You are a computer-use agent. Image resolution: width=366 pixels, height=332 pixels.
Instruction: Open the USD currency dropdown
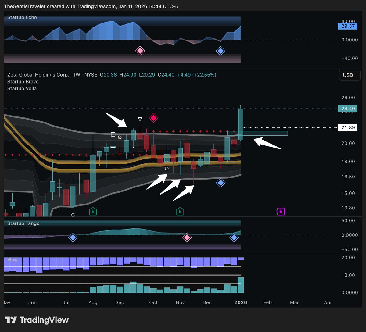coord(350,75)
